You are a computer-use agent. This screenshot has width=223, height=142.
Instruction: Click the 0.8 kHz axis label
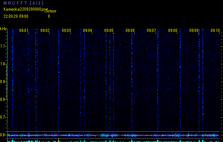pos(3,99)
